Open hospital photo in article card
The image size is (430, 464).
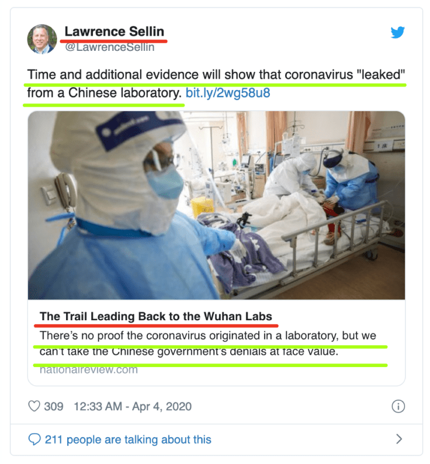point(216,205)
